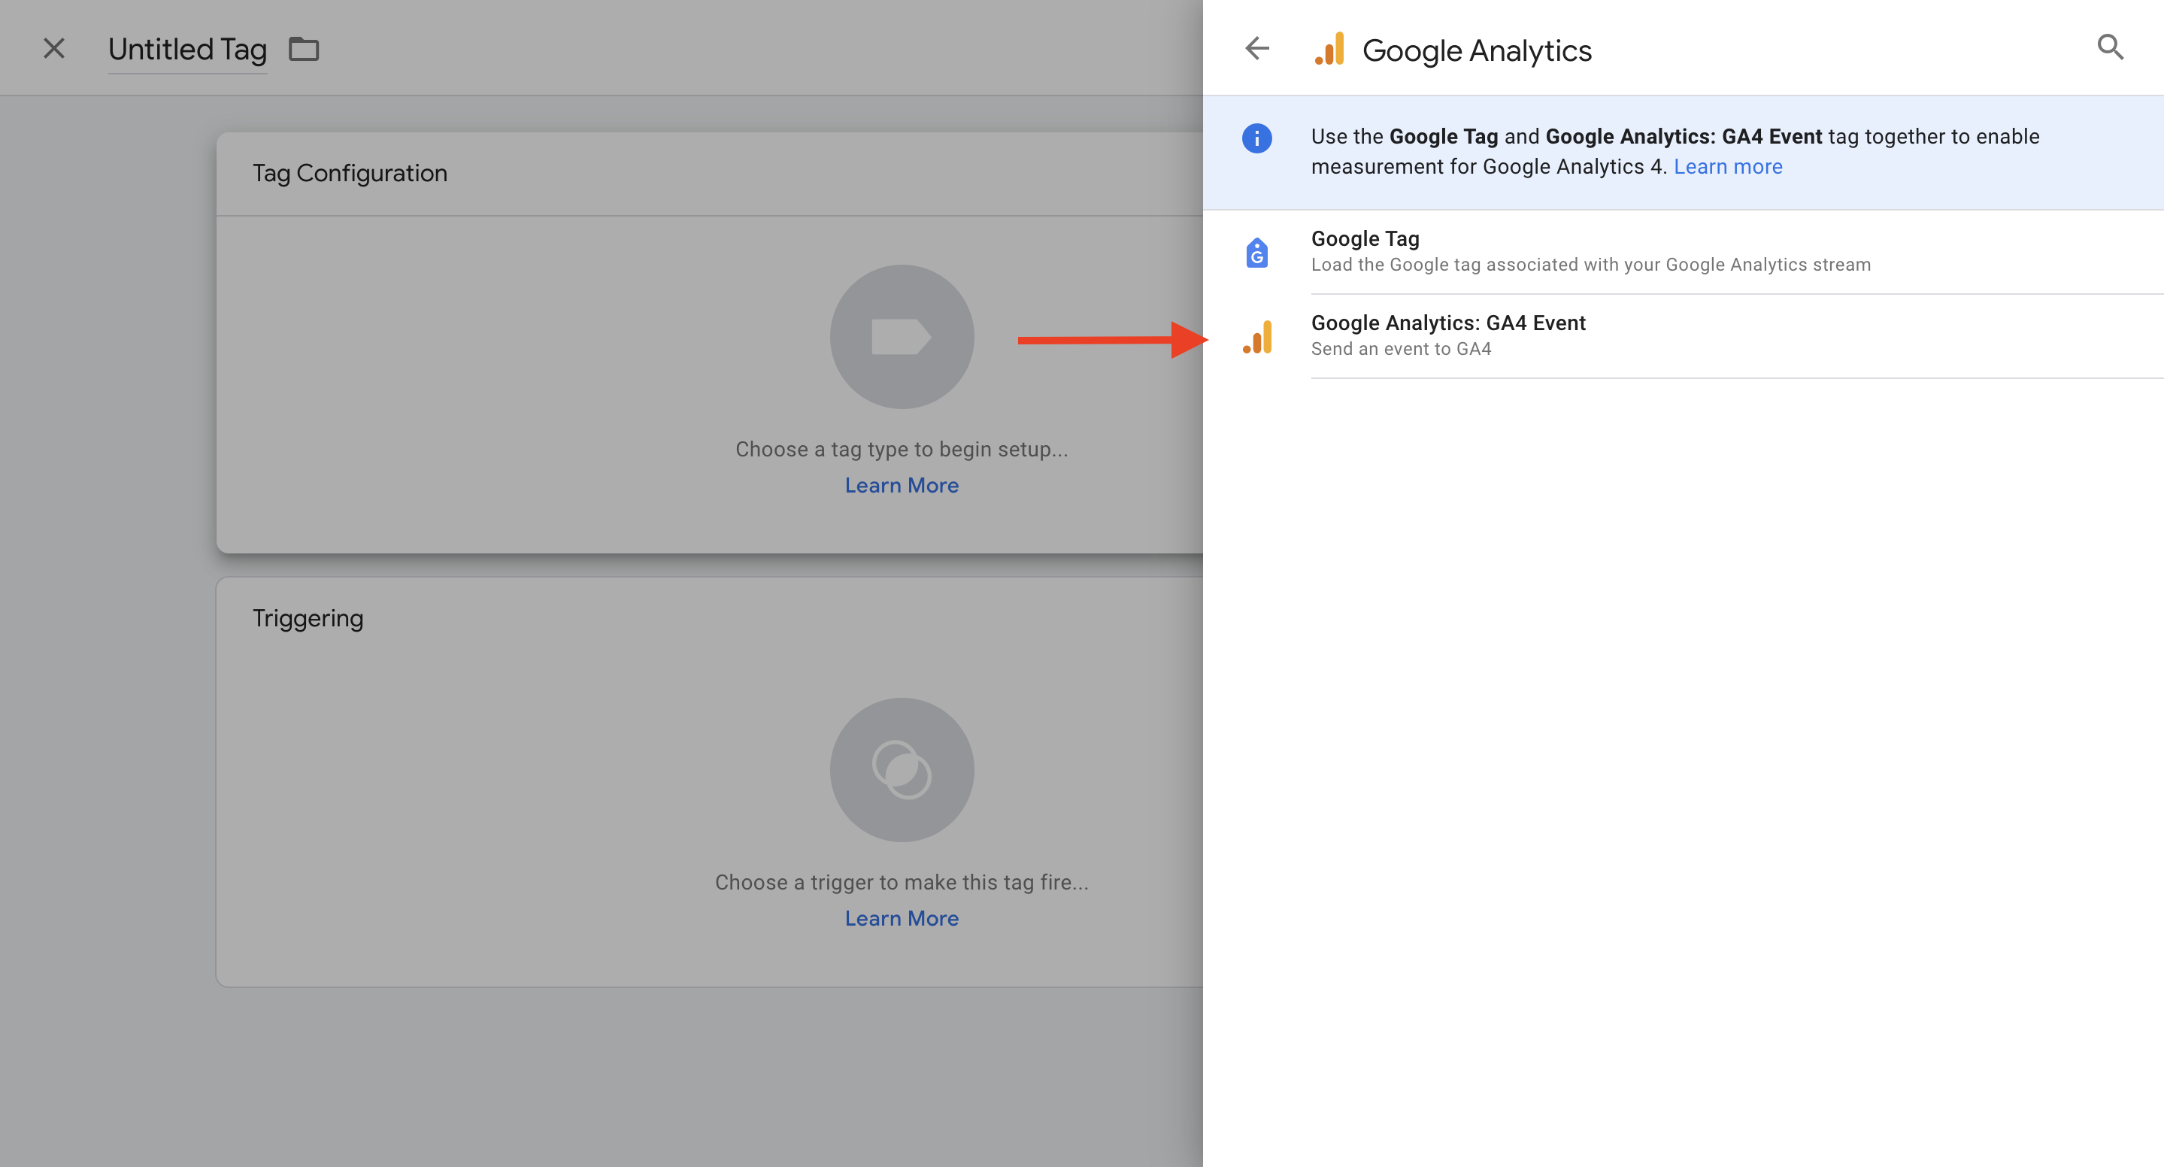Click the Triggering card heading
Image resolution: width=2164 pixels, height=1167 pixels.
308,618
